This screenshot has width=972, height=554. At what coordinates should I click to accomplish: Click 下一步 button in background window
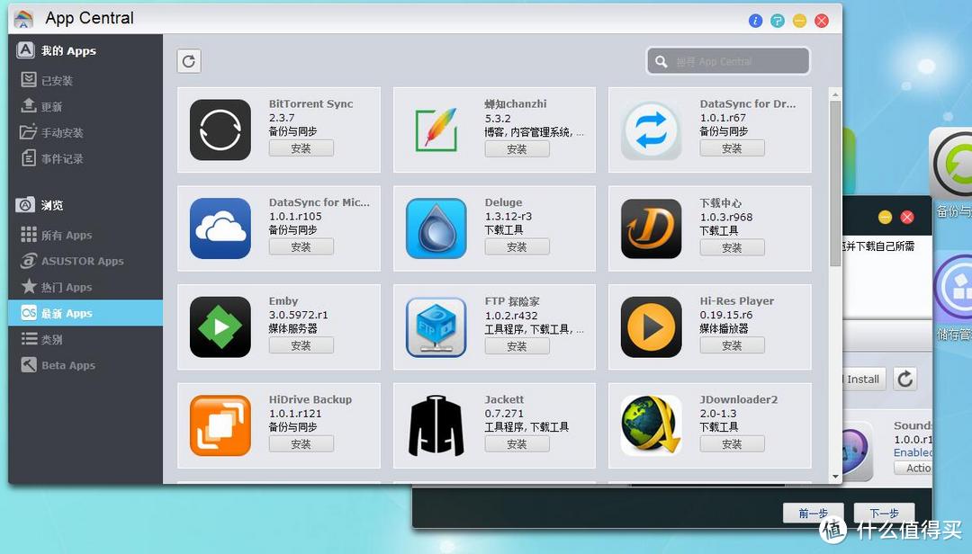tap(885, 513)
